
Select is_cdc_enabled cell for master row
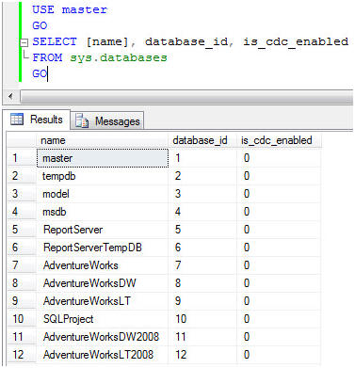click(x=279, y=158)
